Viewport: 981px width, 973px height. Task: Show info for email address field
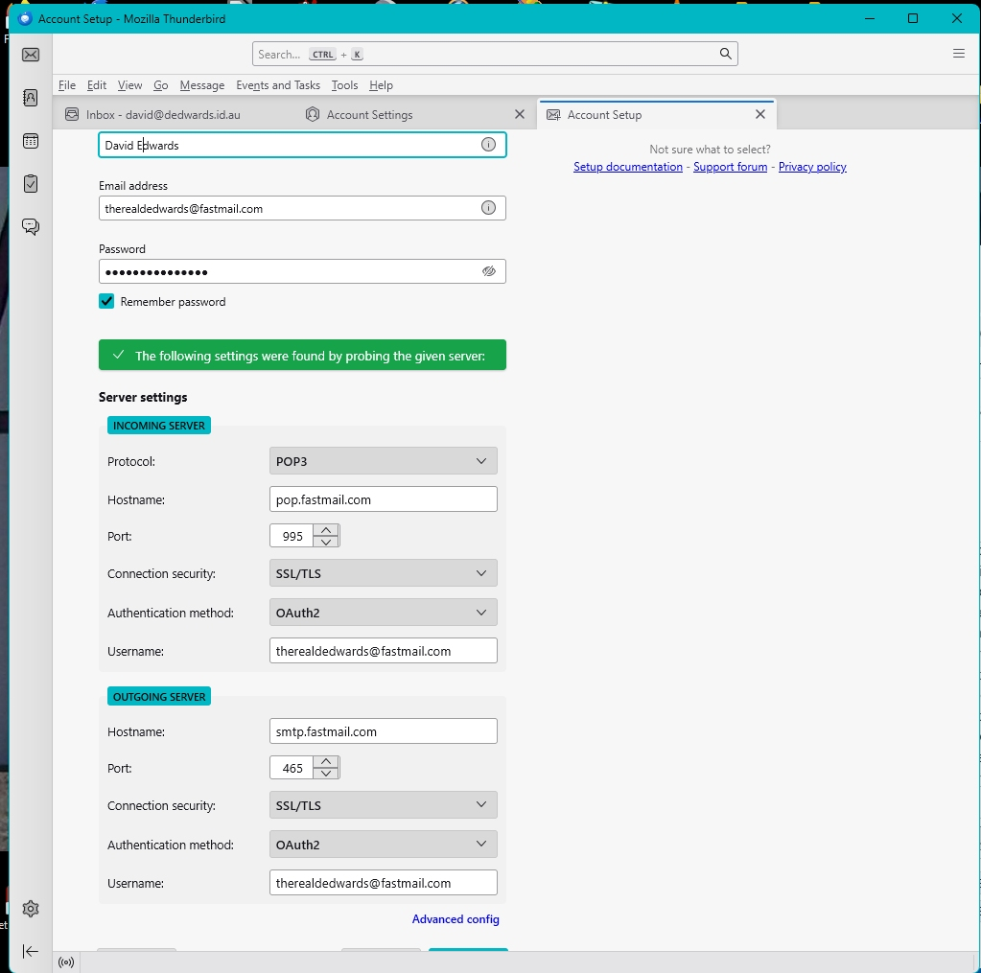(x=488, y=208)
